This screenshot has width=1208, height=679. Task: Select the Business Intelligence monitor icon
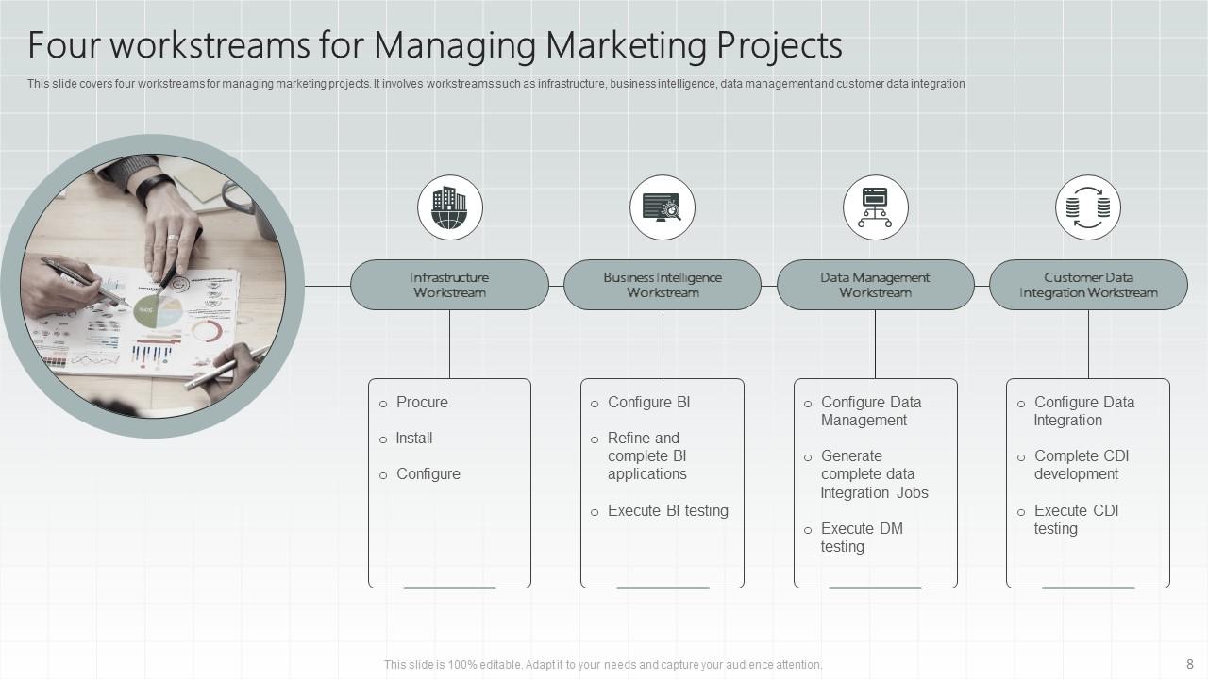[x=663, y=207]
